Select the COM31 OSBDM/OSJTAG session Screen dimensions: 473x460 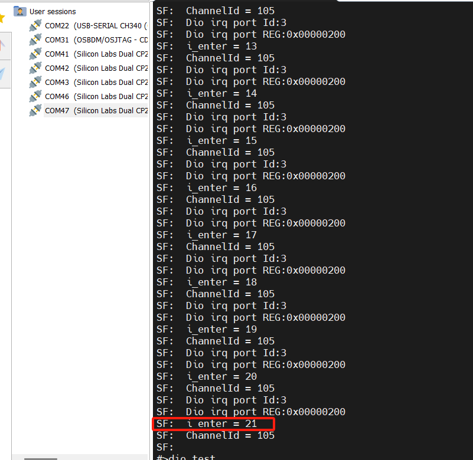96,40
